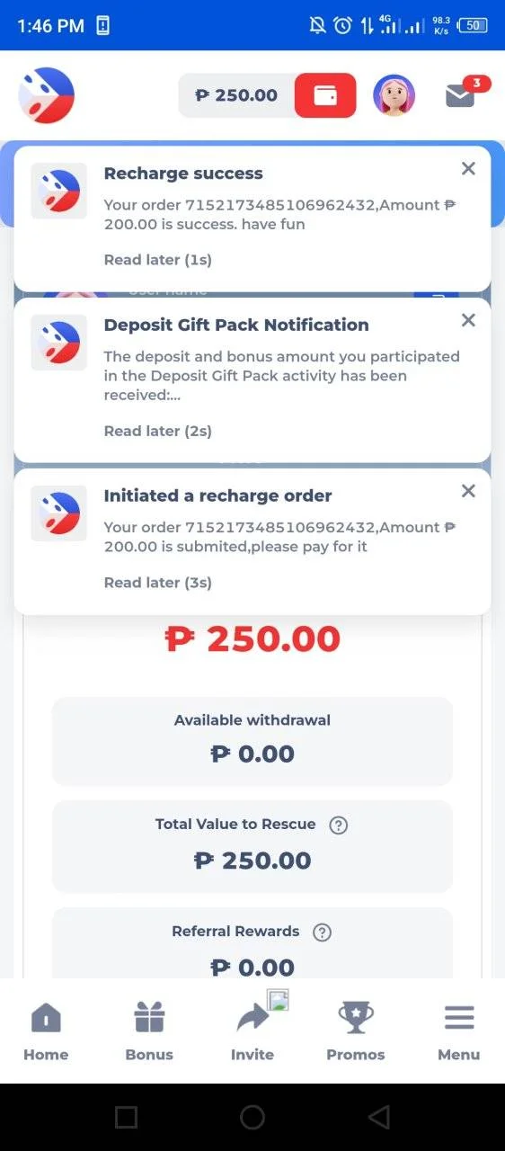The width and height of the screenshot is (505, 1151).
Task: Select Read later on Deposit Gift Pack
Action: coord(158,431)
